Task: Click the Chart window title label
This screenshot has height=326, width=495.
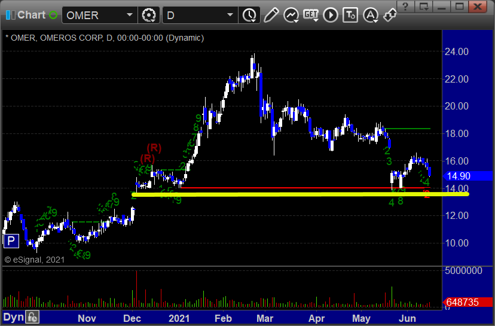Action: pyautogui.click(x=32, y=15)
